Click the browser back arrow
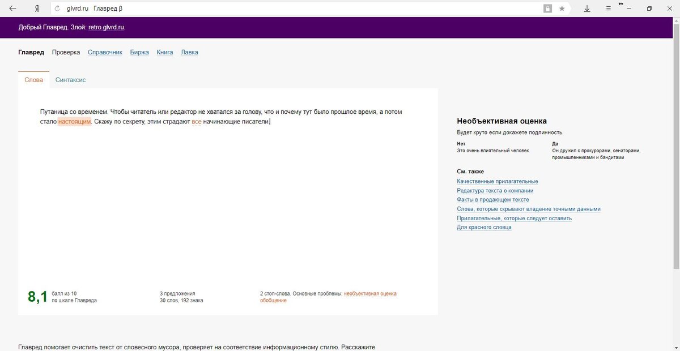The image size is (680, 351). (12, 8)
